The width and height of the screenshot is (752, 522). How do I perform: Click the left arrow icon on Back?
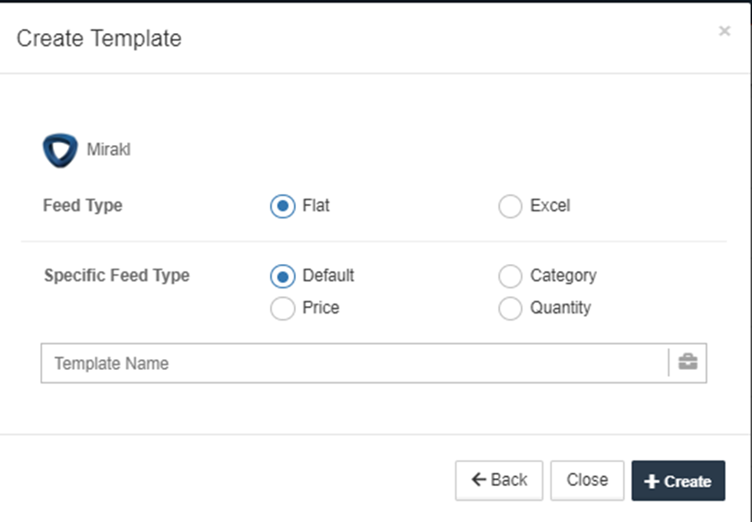coord(479,480)
